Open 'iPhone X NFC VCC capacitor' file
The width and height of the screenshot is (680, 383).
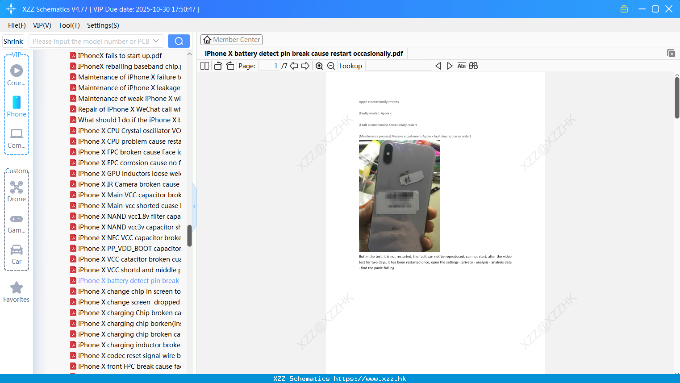[125, 238]
